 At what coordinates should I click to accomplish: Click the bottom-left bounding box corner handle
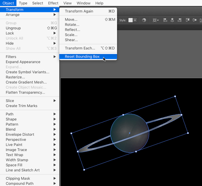[84, 170]
